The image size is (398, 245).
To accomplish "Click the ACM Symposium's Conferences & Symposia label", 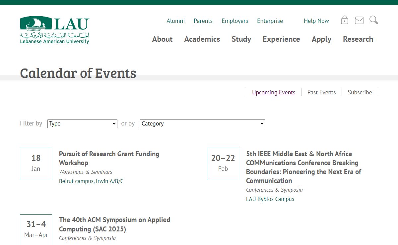I will coord(87,238).
